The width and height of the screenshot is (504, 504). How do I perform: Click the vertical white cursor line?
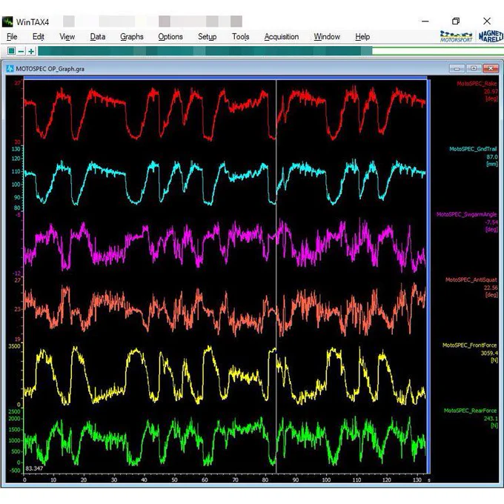coord(276,276)
